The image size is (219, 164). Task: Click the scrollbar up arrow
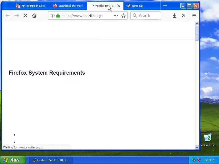[x=197, y=24]
